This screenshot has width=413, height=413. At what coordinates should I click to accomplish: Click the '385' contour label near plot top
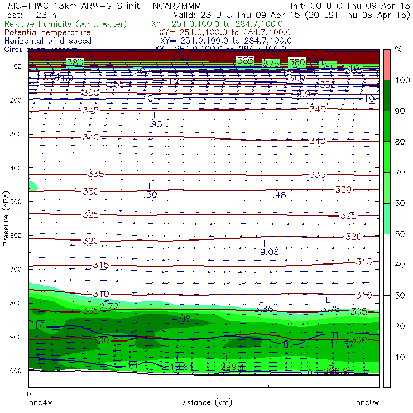(245, 61)
